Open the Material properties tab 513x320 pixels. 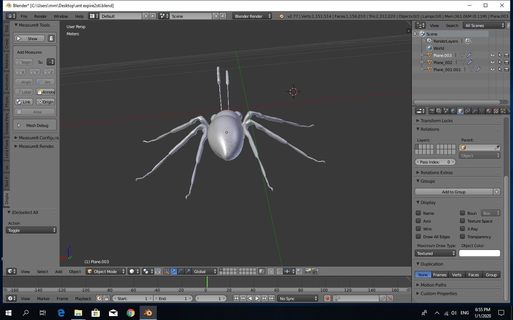point(489,111)
